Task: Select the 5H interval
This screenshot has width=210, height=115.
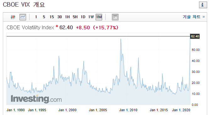Action: point(75,17)
